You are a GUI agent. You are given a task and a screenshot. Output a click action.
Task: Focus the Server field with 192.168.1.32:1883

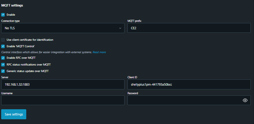point(63,84)
